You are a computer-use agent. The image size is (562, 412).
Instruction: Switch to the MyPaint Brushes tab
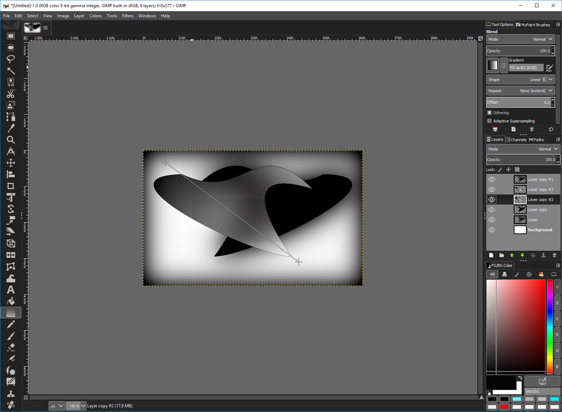tap(533, 25)
